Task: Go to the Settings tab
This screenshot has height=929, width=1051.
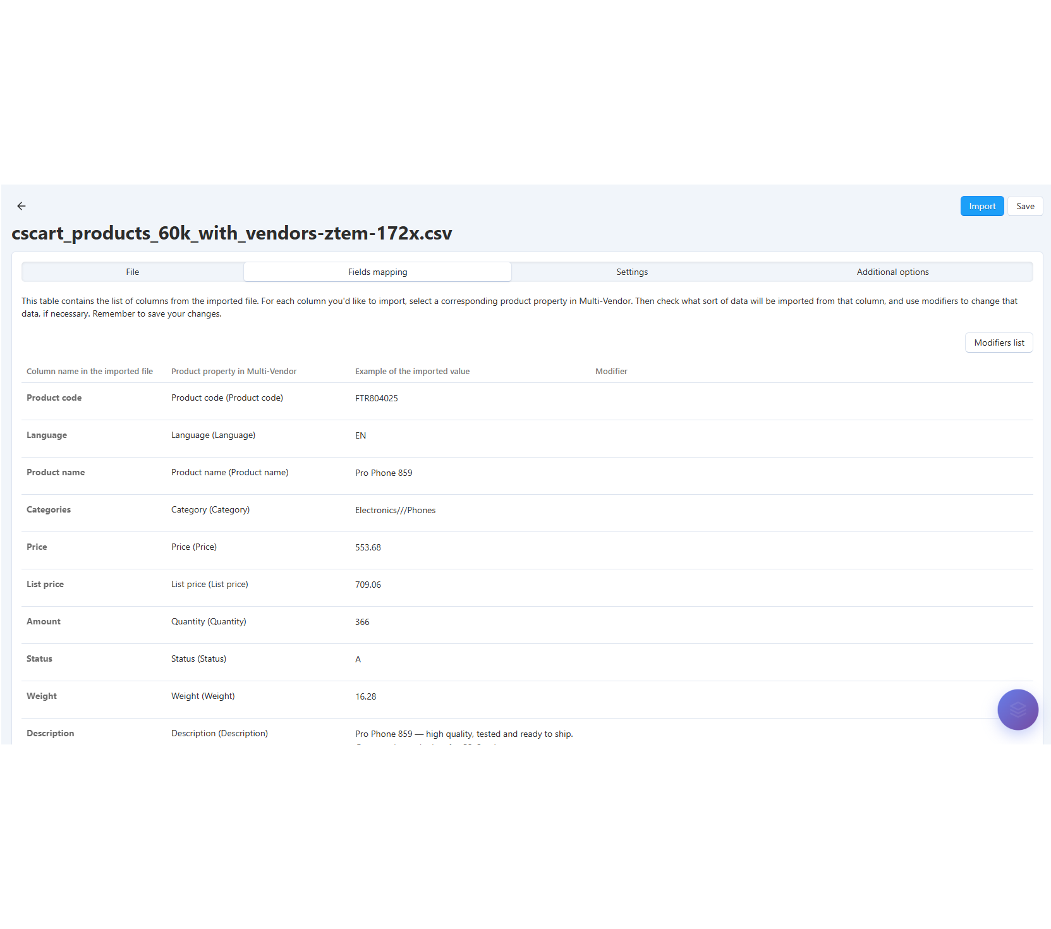Action: pyautogui.click(x=632, y=272)
